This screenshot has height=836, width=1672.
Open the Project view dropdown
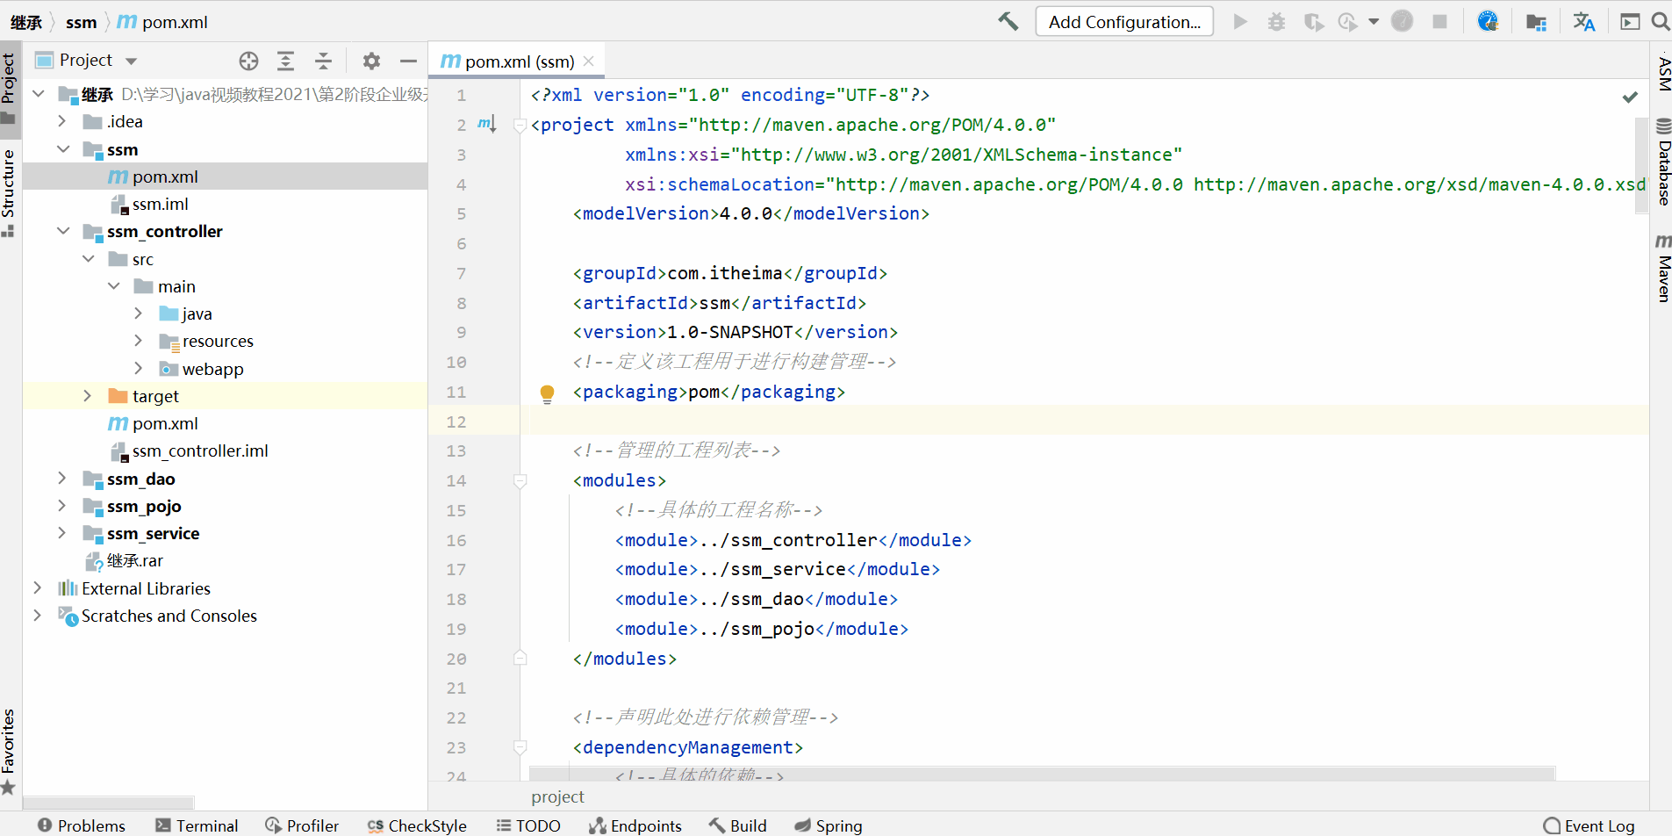coord(131,61)
